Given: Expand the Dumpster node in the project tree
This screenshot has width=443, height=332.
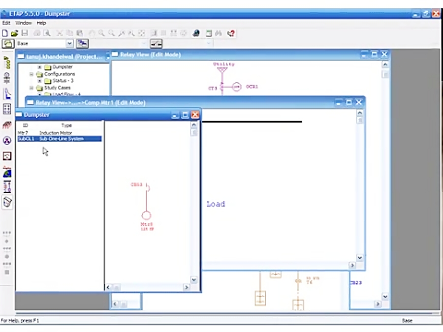Looking at the screenshot, I should coord(38,66).
